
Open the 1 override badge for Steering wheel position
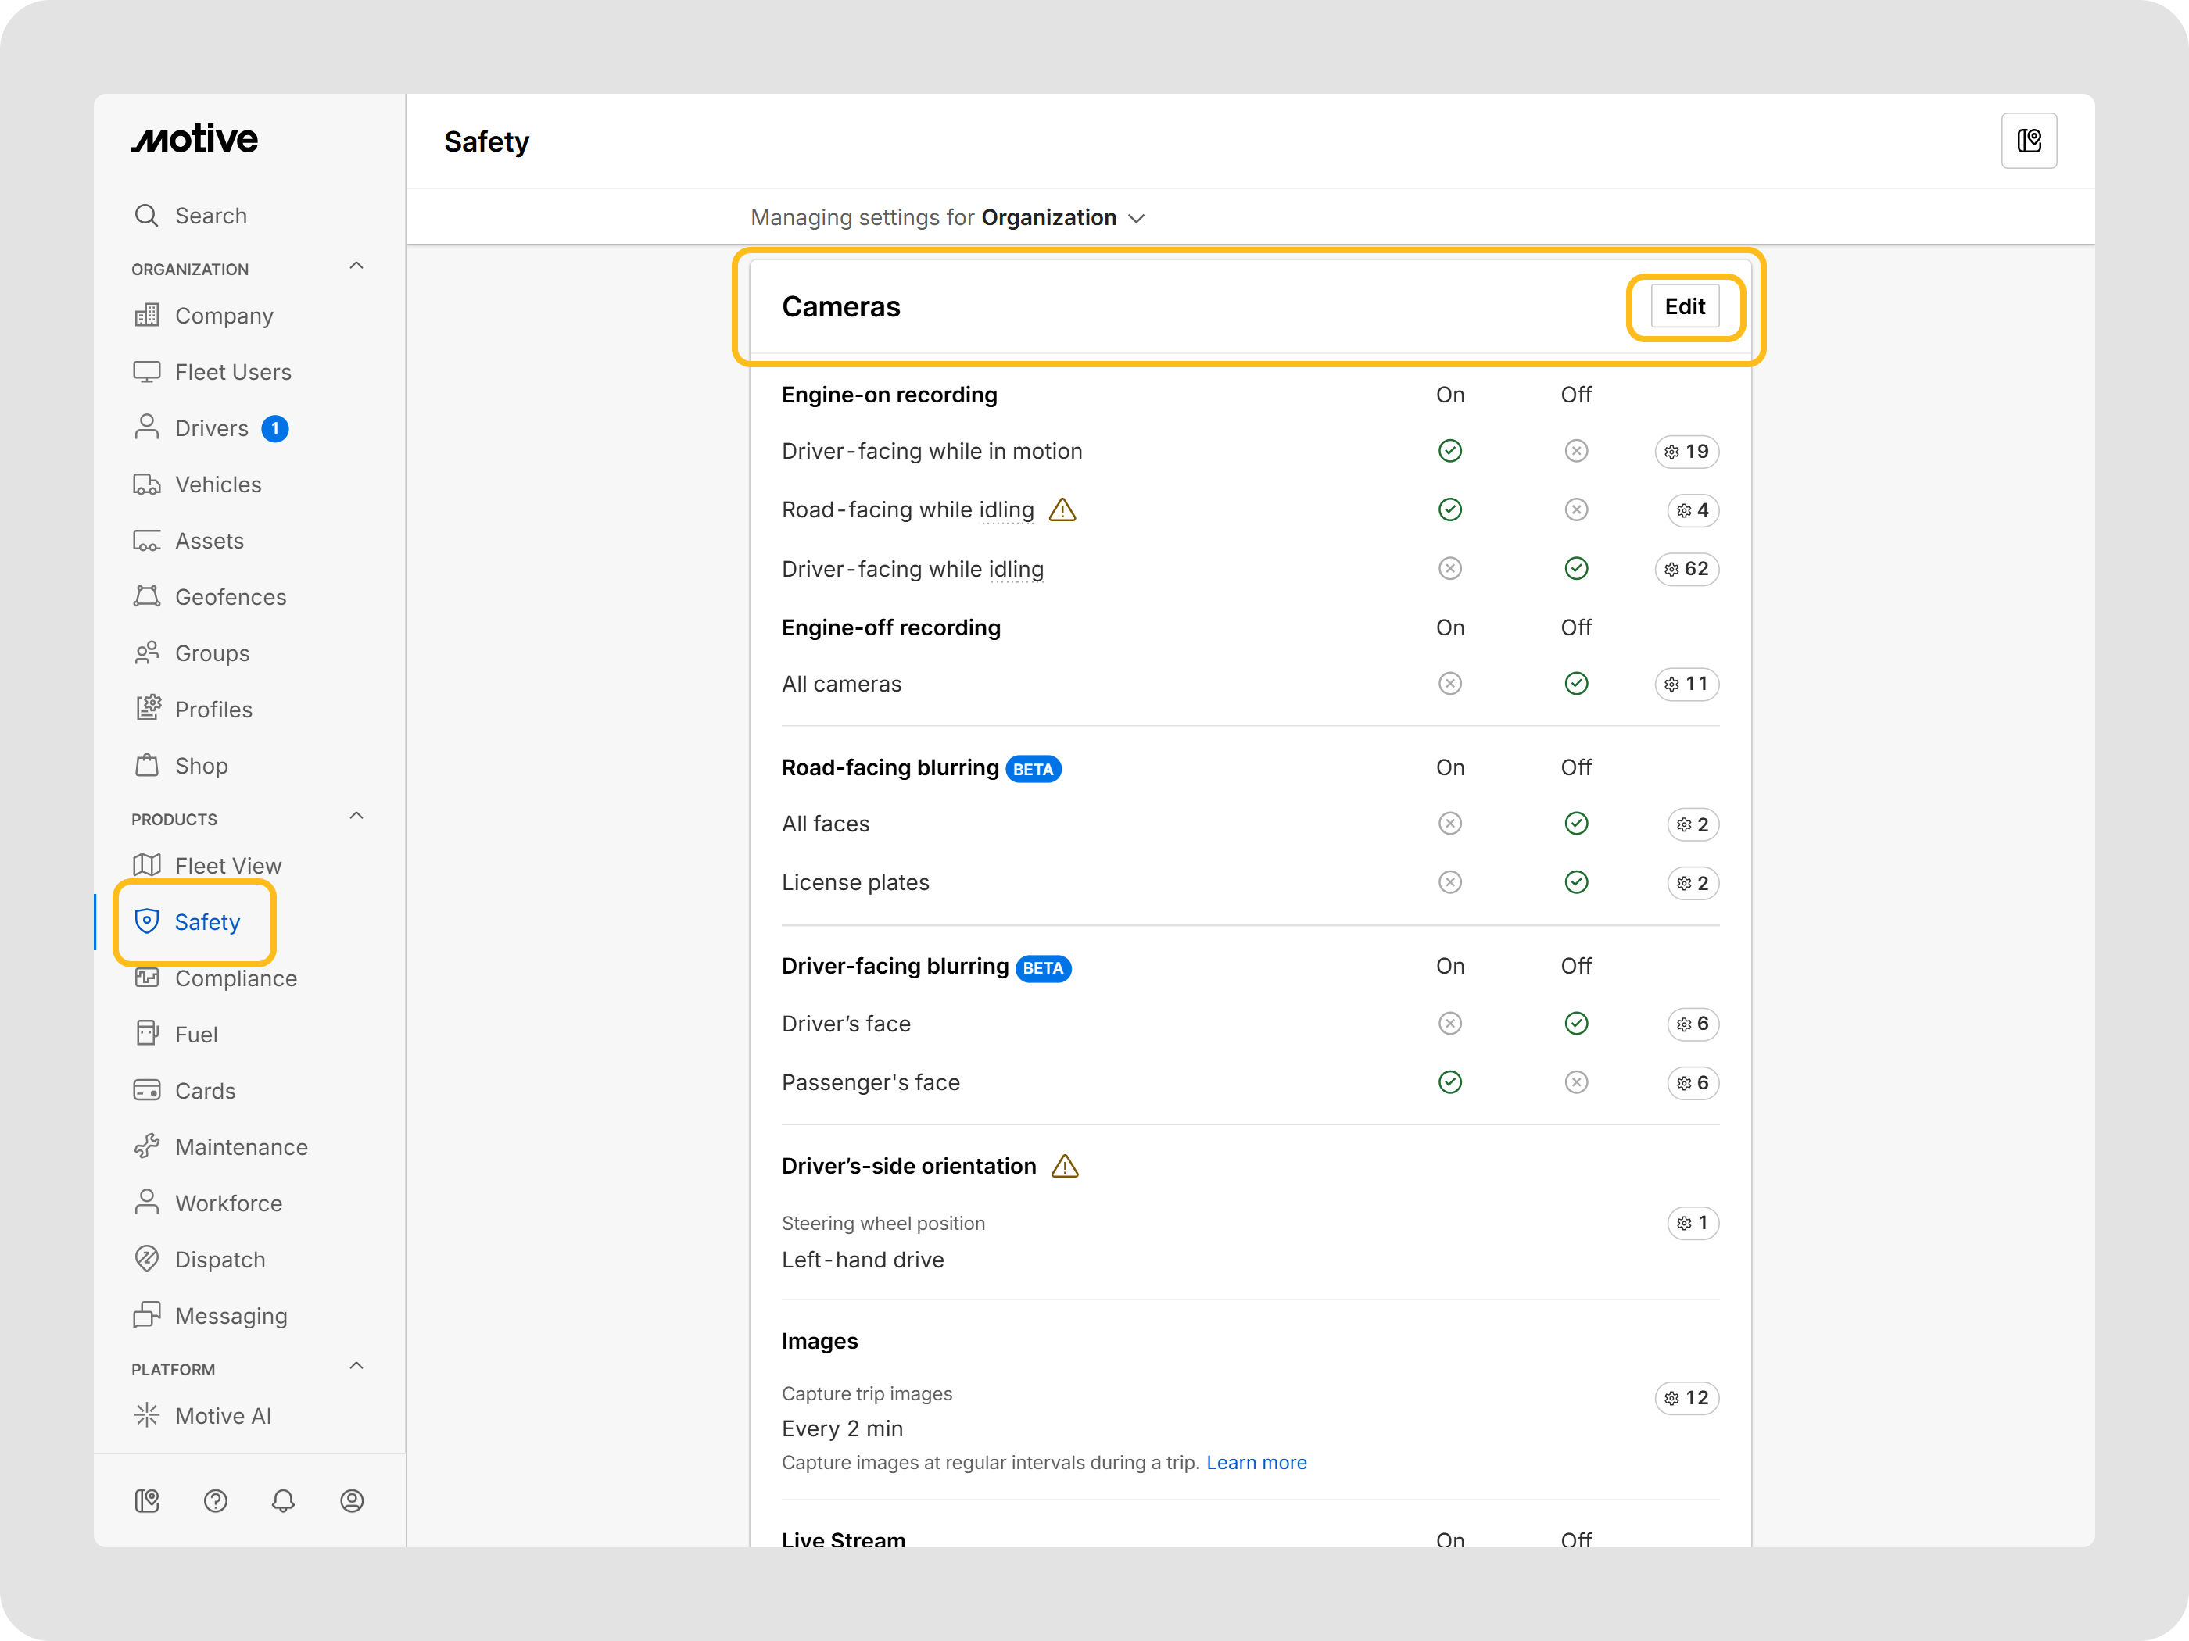tap(1693, 1224)
